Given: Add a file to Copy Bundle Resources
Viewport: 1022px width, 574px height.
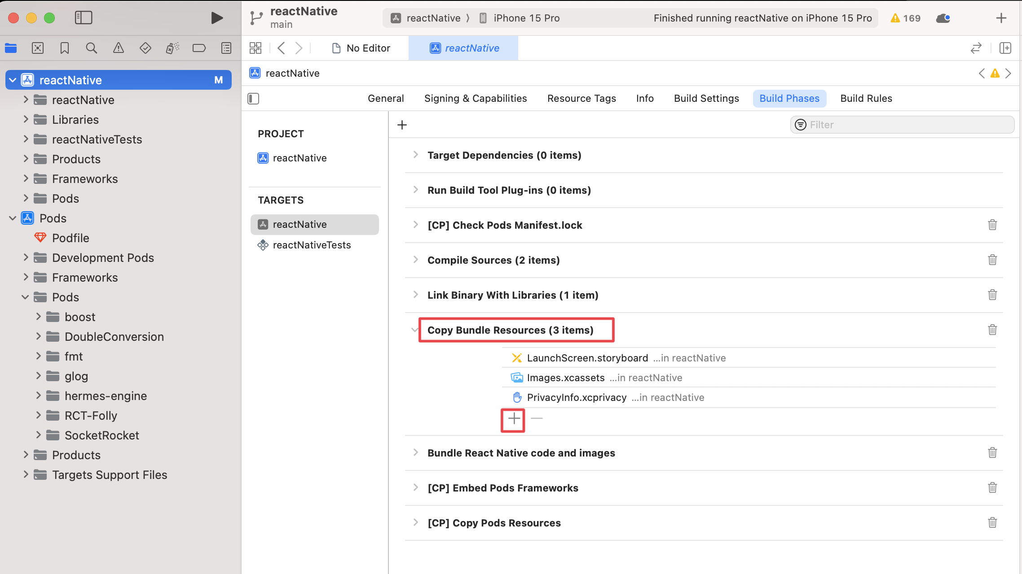Looking at the screenshot, I should [x=514, y=418].
